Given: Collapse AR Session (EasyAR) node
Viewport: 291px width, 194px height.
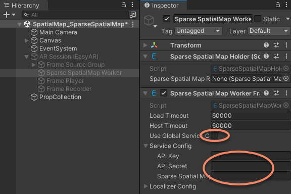Looking at the screenshot, I should tap(27, 57).
